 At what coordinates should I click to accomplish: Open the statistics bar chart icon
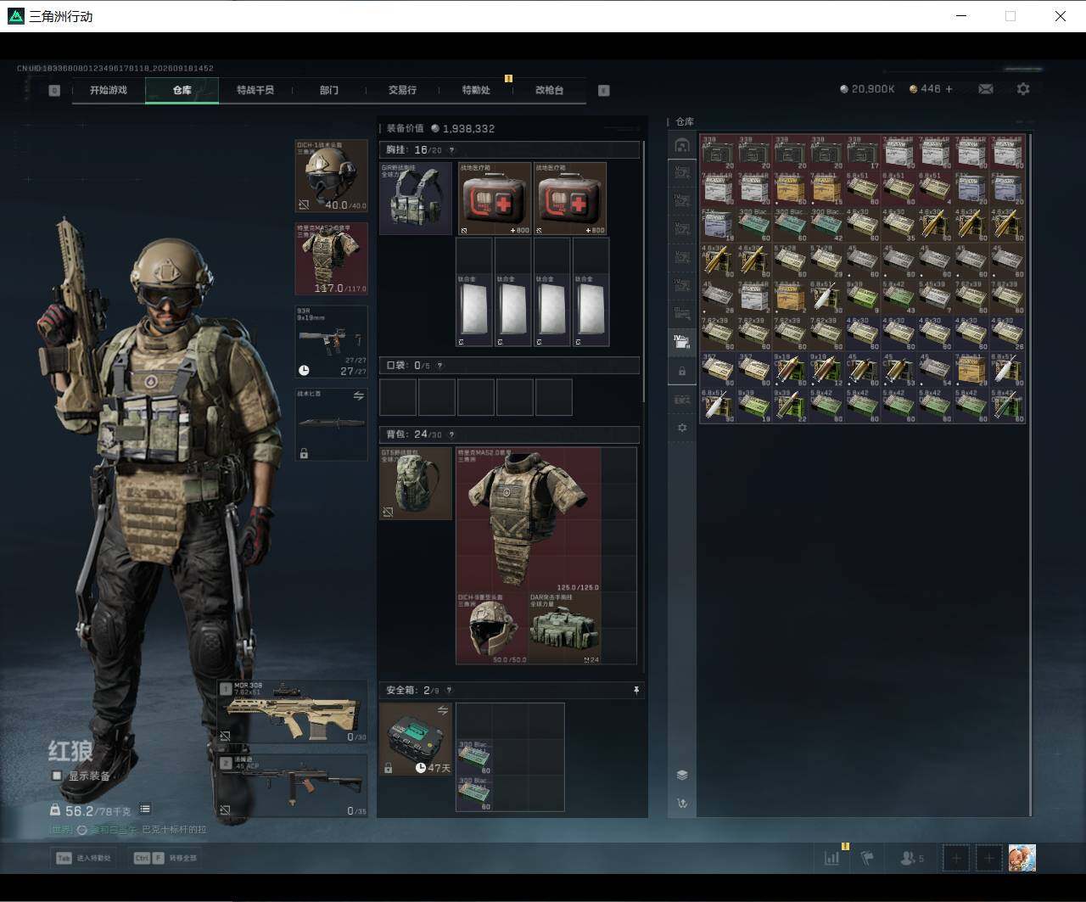831,858
